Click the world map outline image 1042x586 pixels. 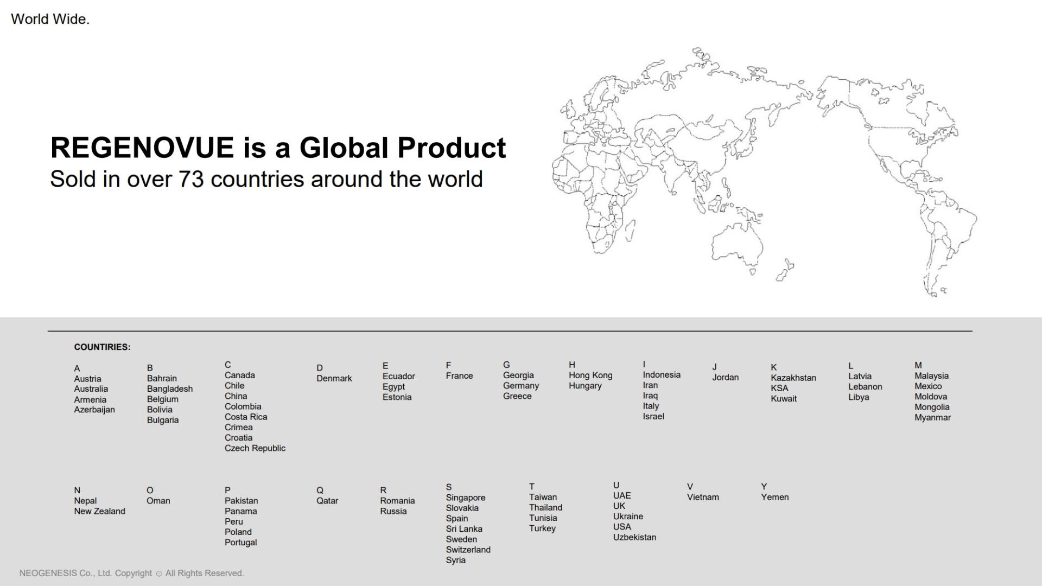(x=764, y=171)
